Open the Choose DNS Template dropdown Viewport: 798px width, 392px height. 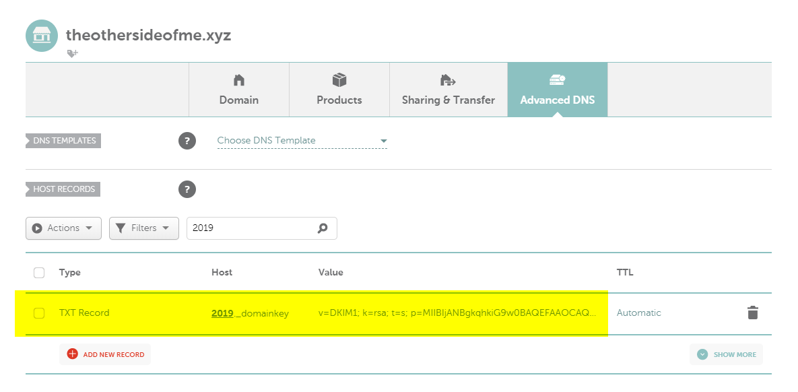point(302,141)
